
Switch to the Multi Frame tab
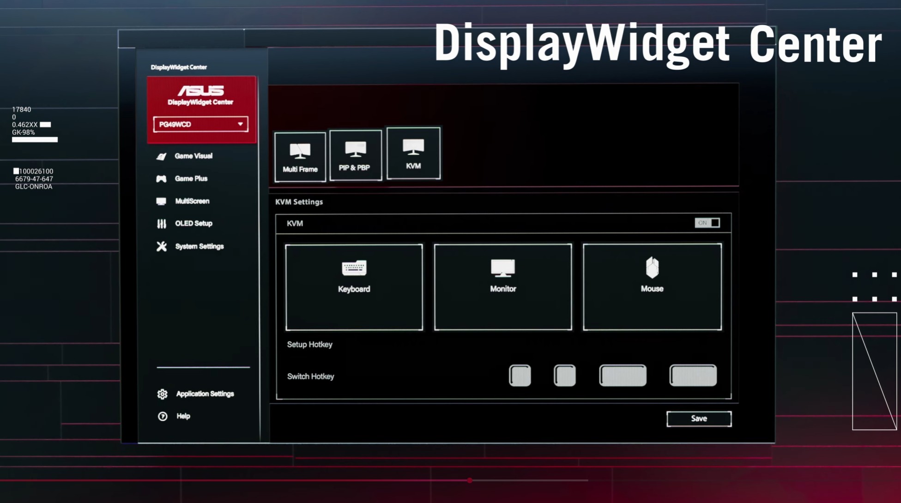point(300,157)
